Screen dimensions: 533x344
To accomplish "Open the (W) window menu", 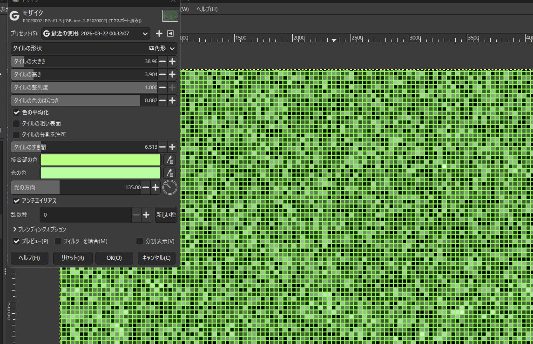I will coord(184,9).
